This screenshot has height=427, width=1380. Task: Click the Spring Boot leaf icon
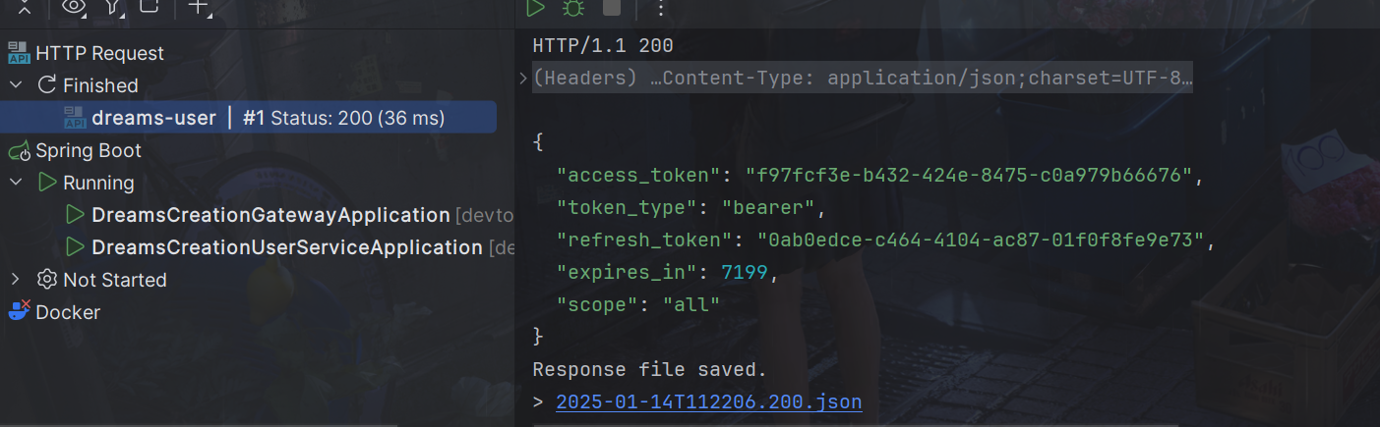(20, 151)
